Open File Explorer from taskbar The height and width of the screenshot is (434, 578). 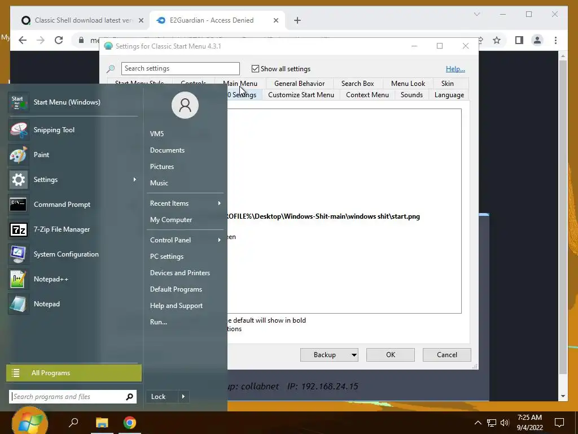[102, 423]
